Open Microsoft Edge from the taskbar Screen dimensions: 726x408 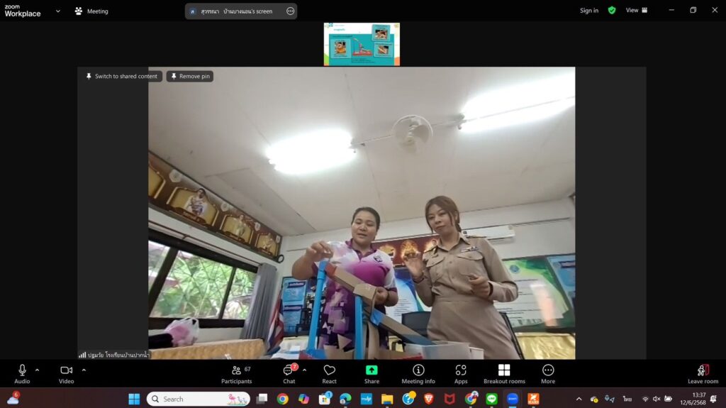coord(345,399)
